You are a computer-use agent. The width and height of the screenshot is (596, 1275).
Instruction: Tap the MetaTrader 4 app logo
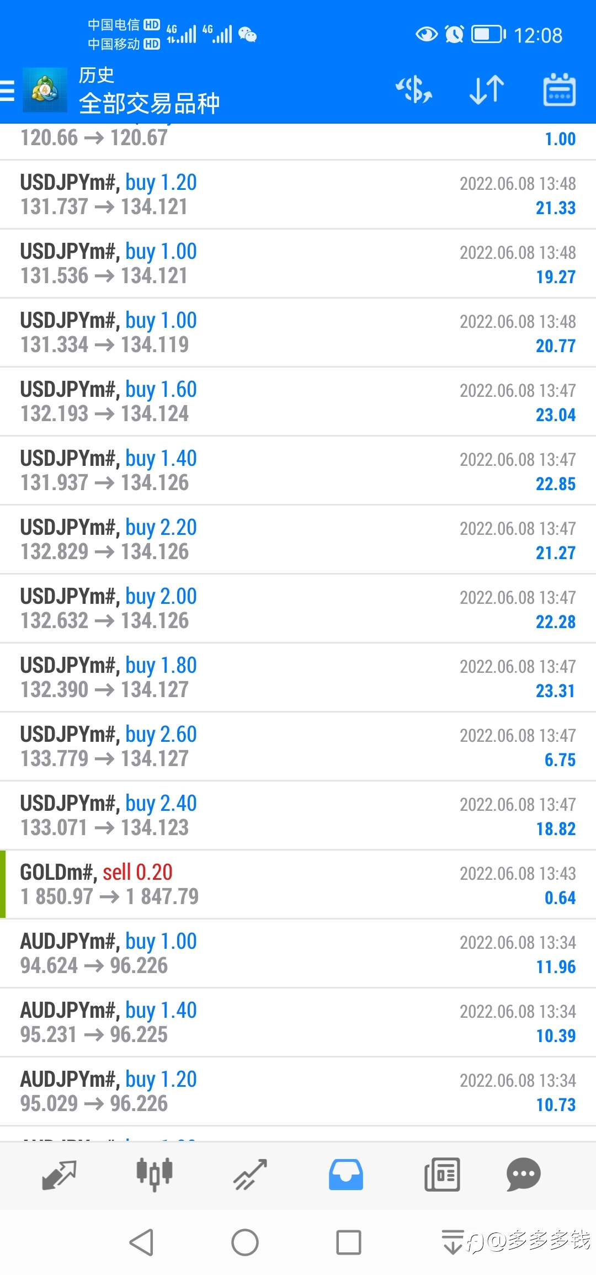pos(45,90)
